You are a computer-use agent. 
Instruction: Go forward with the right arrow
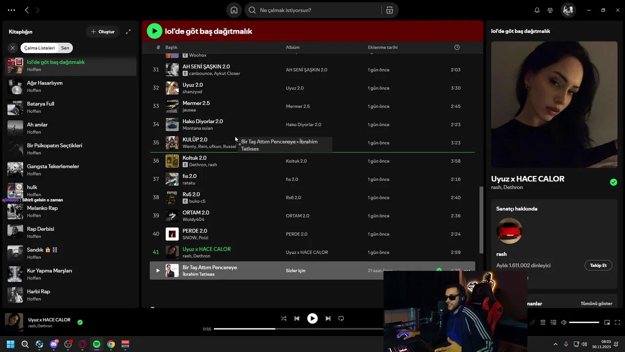coord(38,10)
